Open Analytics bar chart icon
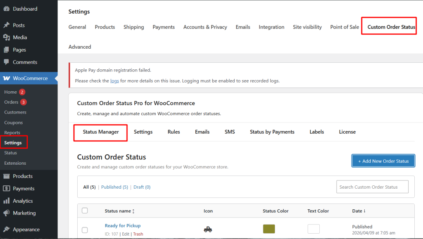This screenshot has width=423, height=239. 7,201
